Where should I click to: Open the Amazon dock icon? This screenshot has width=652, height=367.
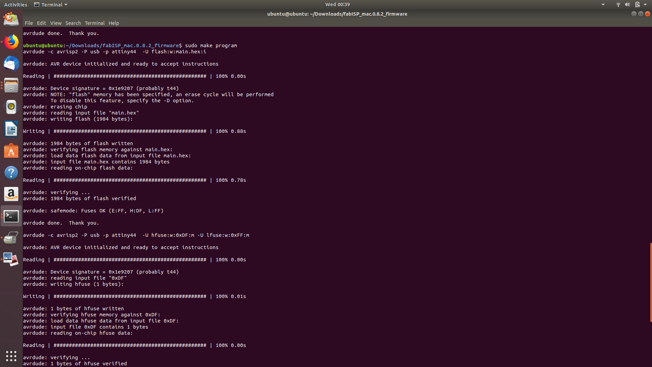coord(11,194)
